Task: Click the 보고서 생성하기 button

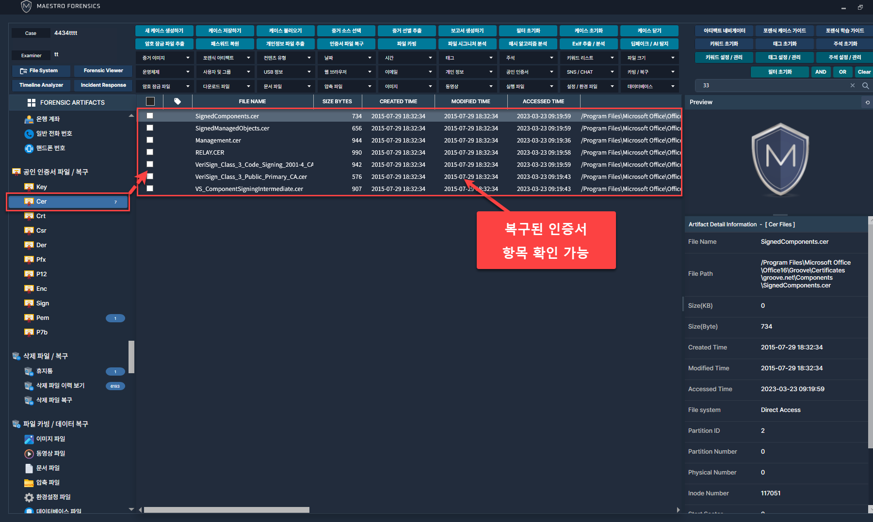Action: 467,31
